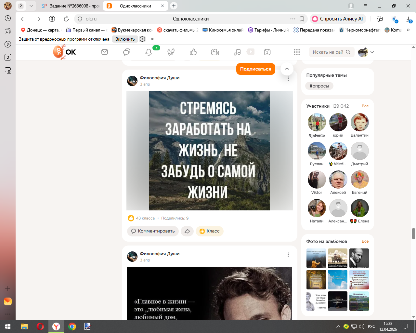Collapse with the round up-chevron button
This screenshot has width=416, height=333.
click(x=287, y=69)
